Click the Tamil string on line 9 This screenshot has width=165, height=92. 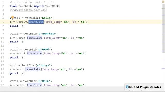pyautogui.click(x=48, y=34)
